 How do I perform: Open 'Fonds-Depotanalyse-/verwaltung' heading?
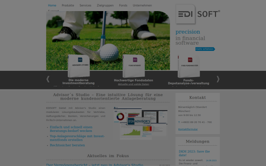point(188,82)
